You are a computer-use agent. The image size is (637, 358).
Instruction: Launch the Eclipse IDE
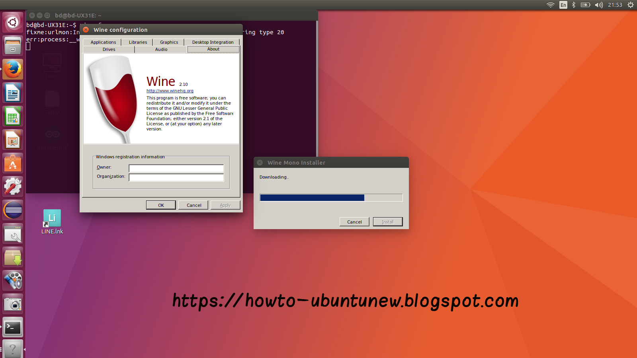click(x=13, y=210)
